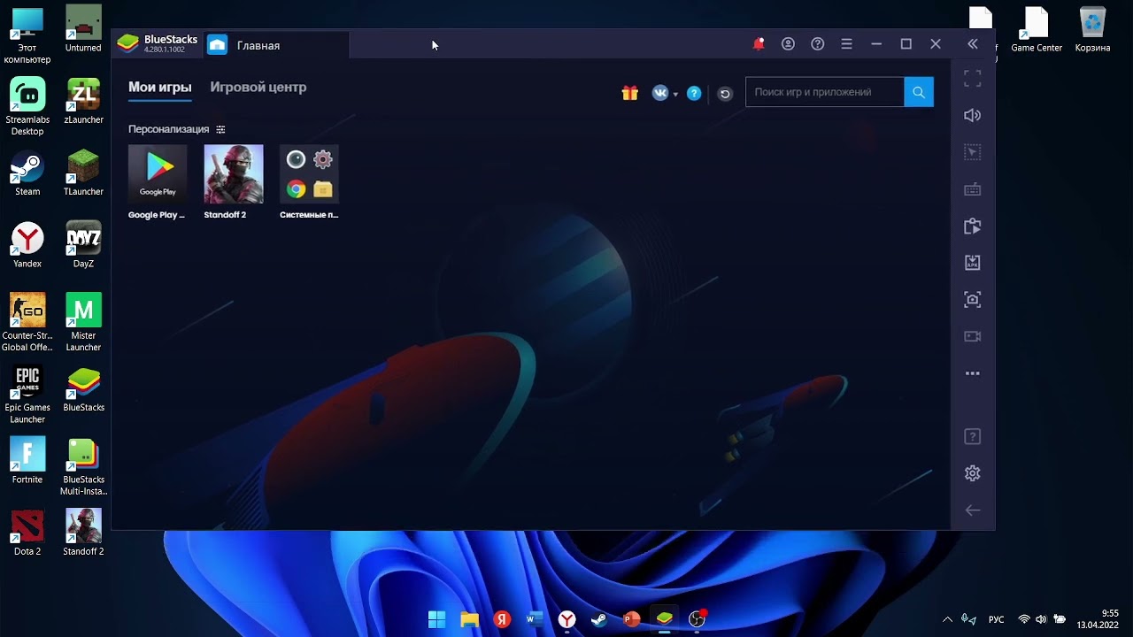Image resolution: width=1133 pixels, height=637 pixels.
Task: Open the Windows Start button
Action: (x=437, y=619)
